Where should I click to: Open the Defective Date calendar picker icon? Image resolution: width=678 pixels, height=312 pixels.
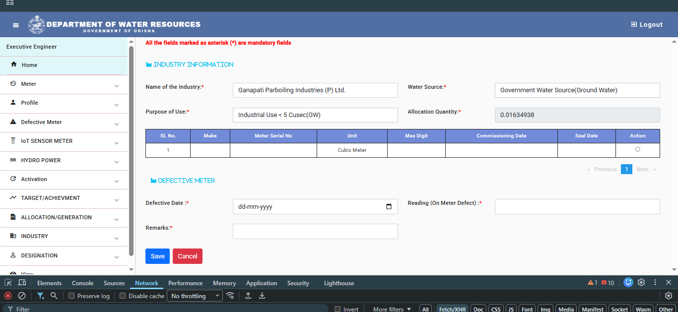click(x=389, y=207)
